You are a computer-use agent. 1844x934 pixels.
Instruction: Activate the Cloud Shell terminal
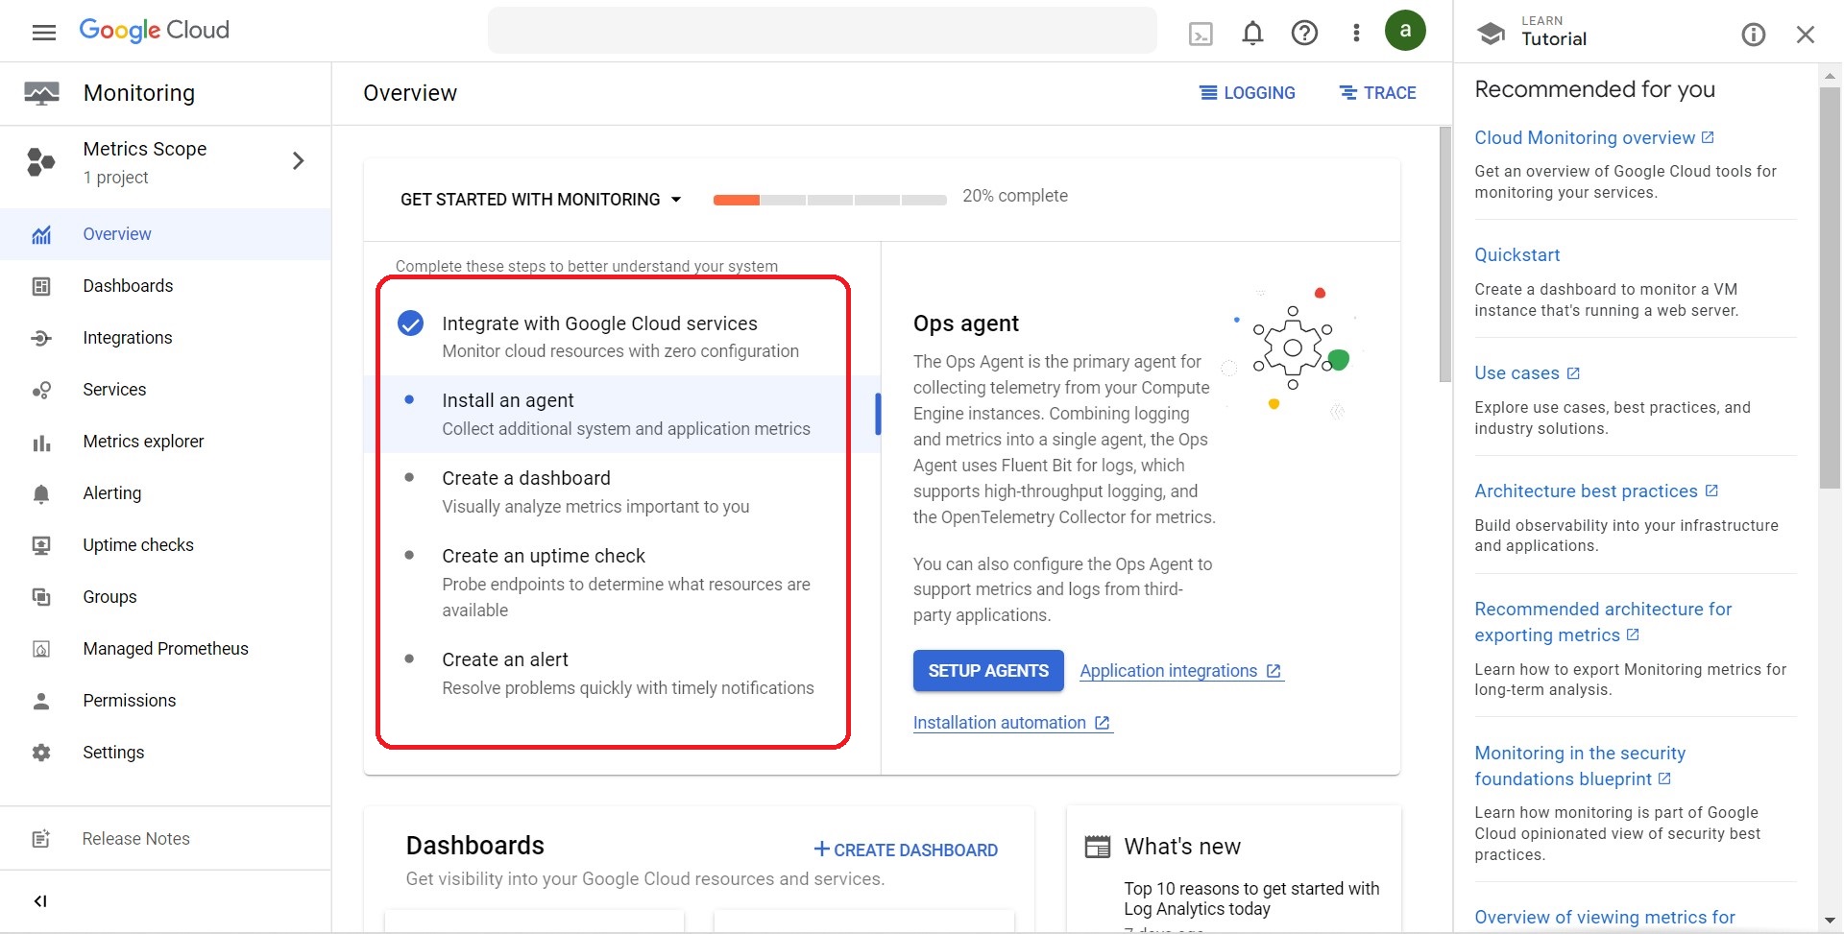pos(1201,32)
